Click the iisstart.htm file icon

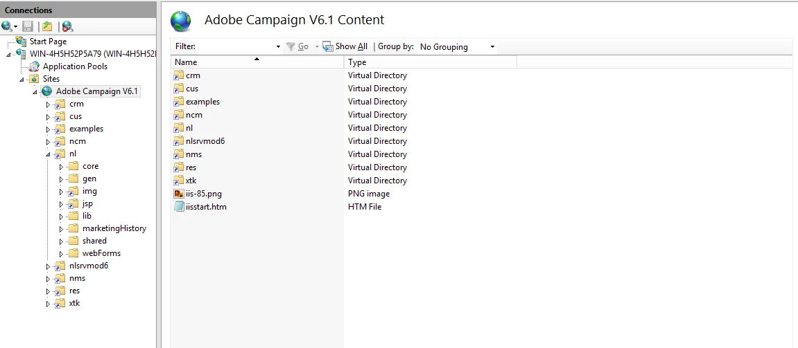179,207
